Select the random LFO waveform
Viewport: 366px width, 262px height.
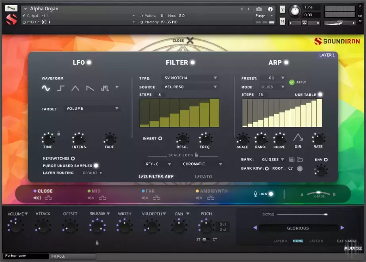pos(105,88)
